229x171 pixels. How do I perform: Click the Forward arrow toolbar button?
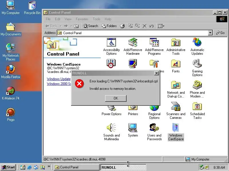click(x=66, y=26)
